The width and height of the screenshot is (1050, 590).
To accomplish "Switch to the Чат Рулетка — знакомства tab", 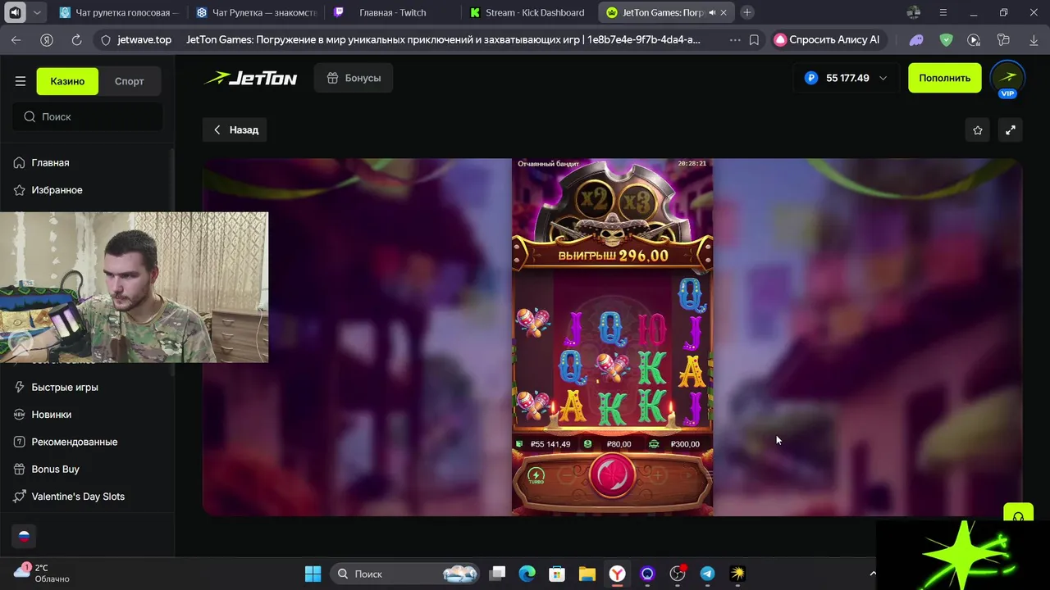I will coord(256,12).
